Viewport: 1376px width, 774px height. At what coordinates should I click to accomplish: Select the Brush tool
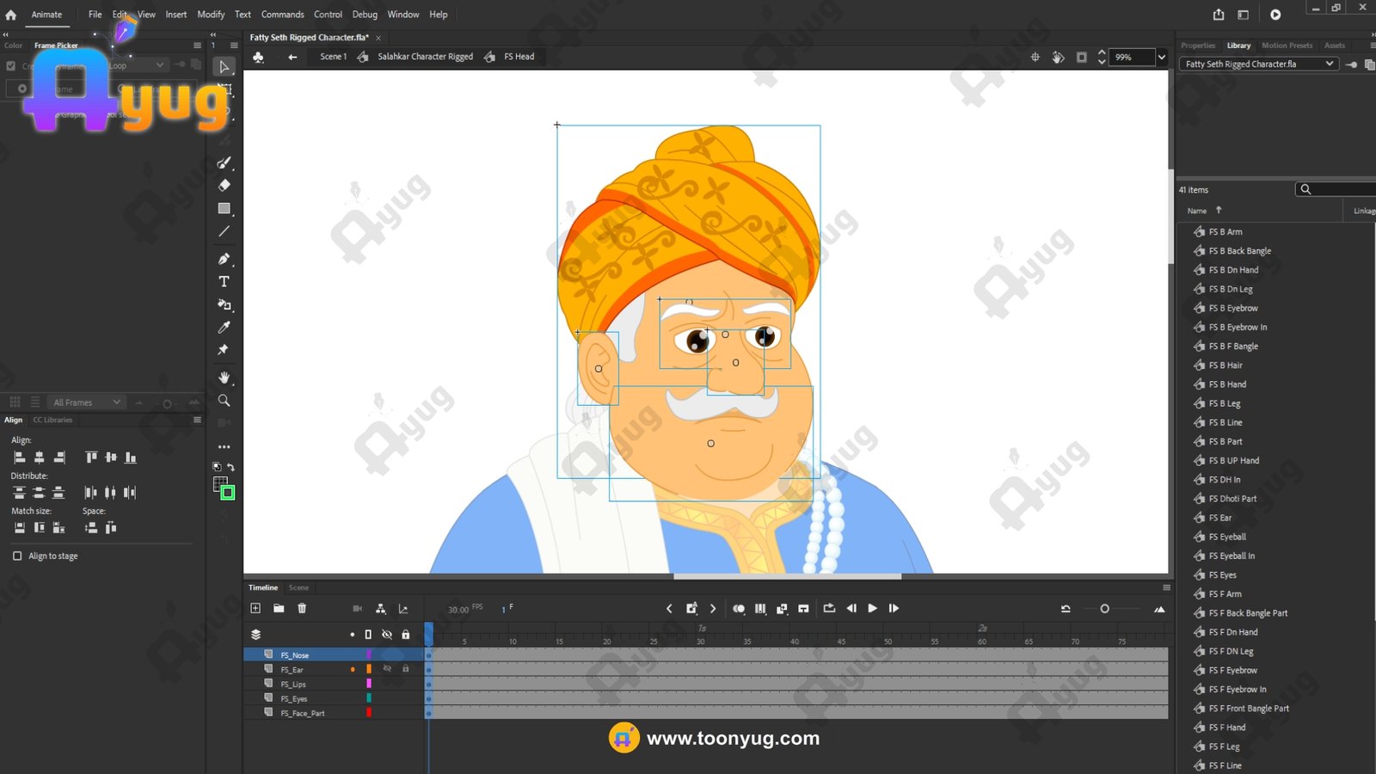(x=224, y=163)
